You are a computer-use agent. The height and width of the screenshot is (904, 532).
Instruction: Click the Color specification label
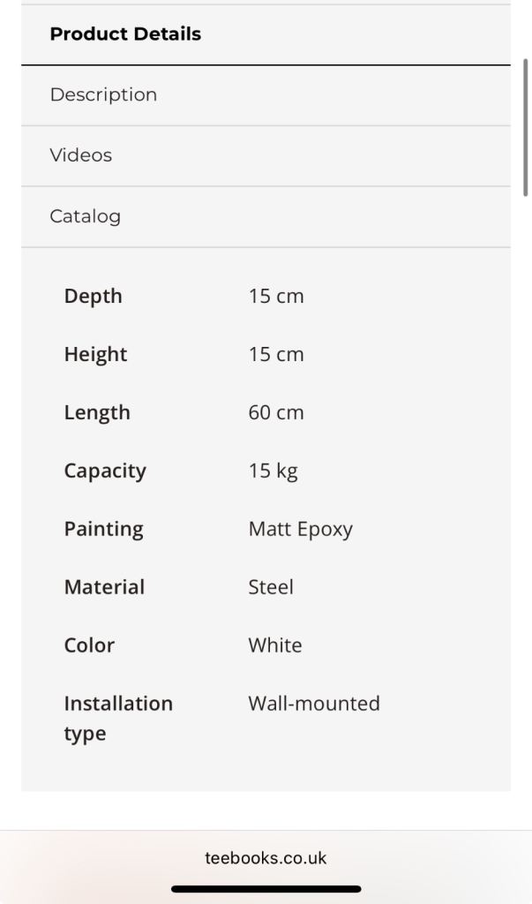tap(89, 646)
